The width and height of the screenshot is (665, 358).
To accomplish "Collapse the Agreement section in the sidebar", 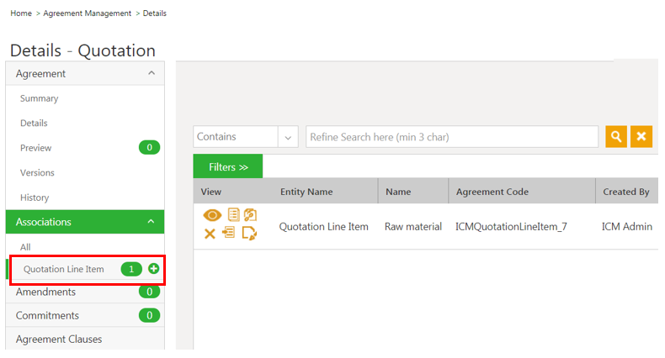I will (x=152, y=74).
